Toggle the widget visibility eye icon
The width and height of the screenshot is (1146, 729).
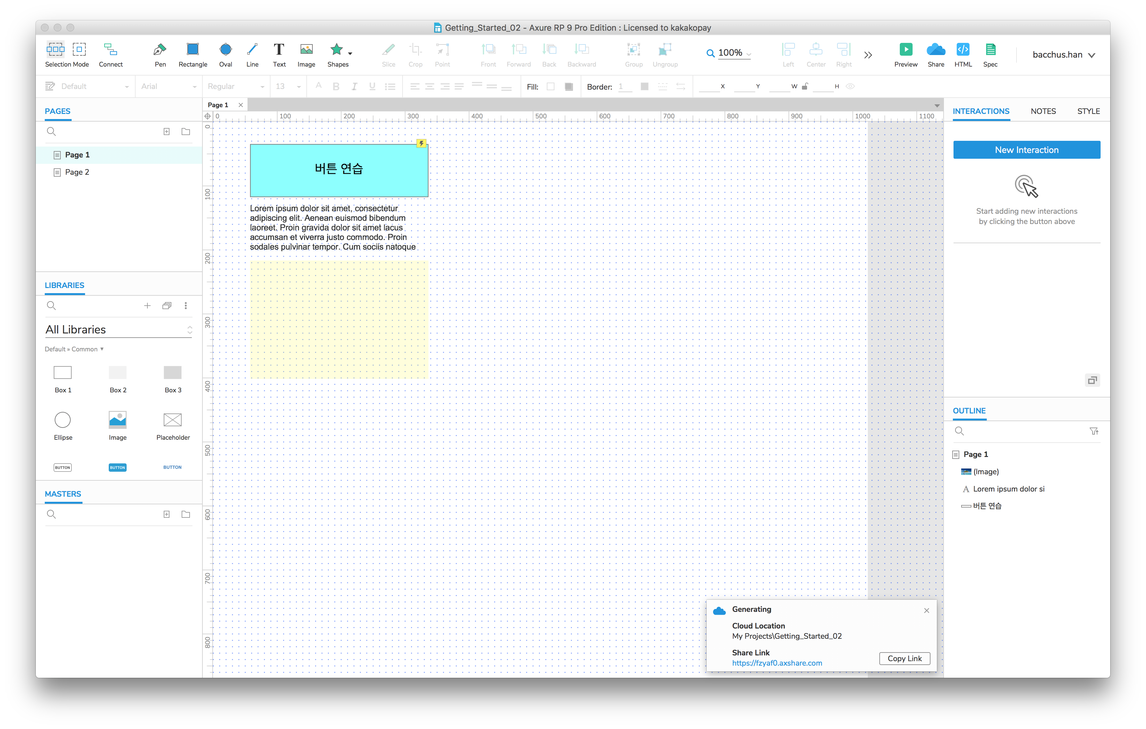pyautogui.click(x=851, y=87)
